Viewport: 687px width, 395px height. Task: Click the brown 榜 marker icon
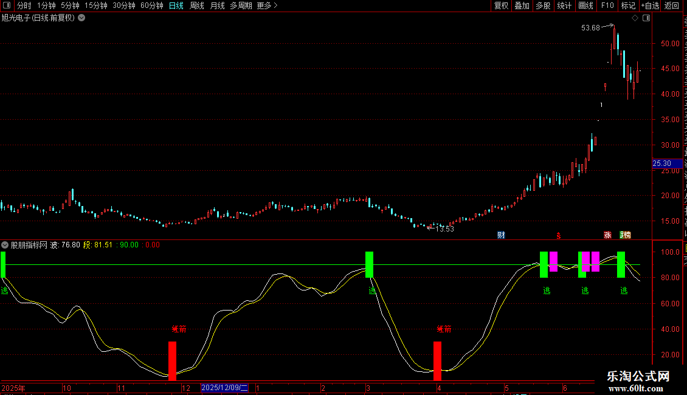pyautogui.click(x=627, y=235)
